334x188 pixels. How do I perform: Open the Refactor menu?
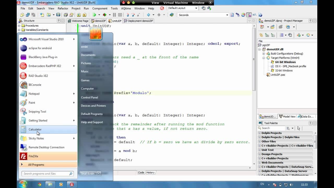click(x=63, y=8)
